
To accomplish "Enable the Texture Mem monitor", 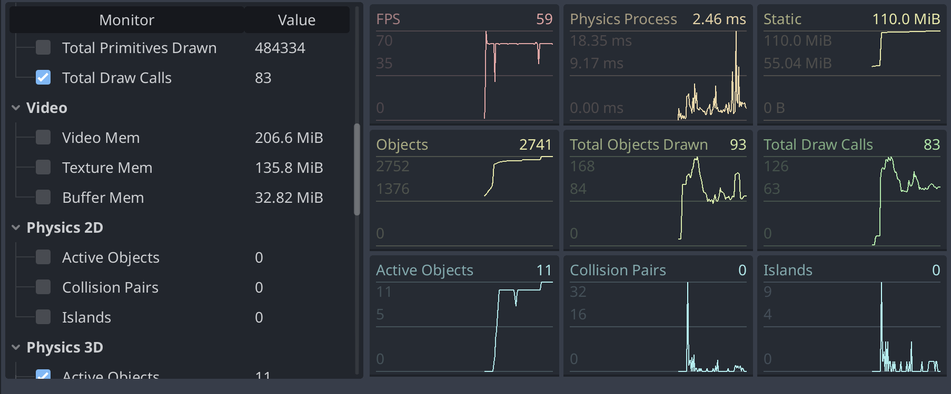I will tap(43, 168).
